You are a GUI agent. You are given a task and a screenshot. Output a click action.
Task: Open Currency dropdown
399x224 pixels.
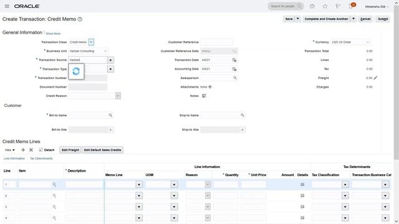coord(367,42)
